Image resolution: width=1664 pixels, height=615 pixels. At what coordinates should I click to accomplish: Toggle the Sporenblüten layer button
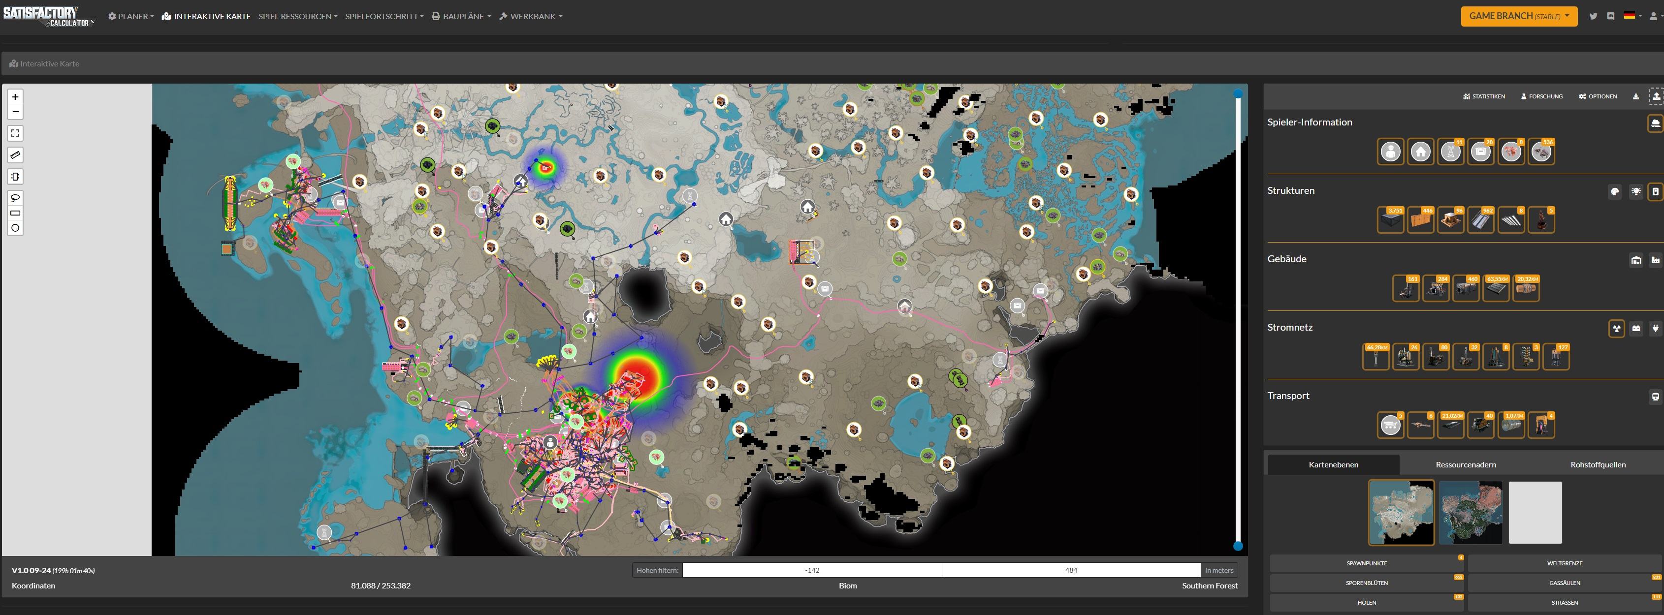pos(1367,583)
